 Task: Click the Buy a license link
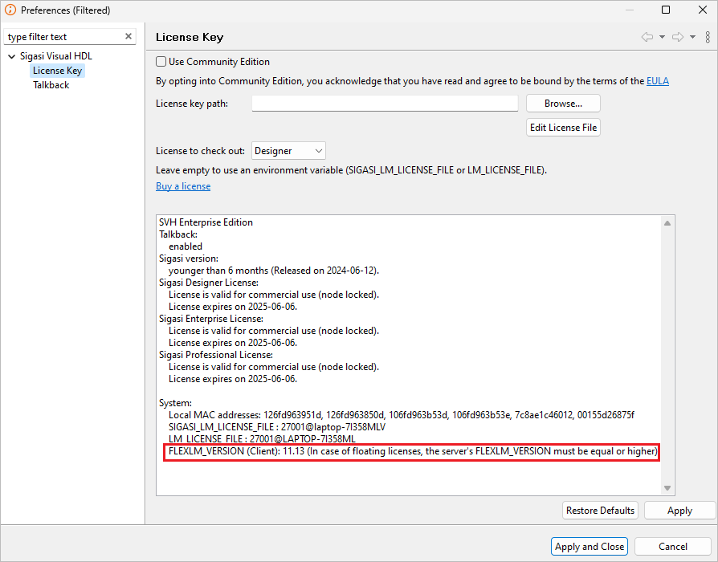coord(183,186)
